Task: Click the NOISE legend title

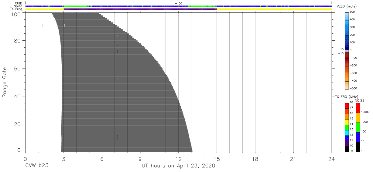Action: [359, 100]
